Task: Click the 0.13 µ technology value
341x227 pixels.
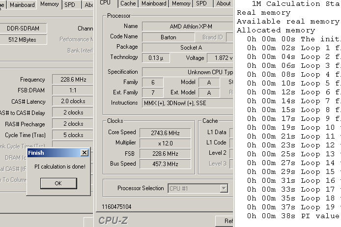Action: [156, 58]
